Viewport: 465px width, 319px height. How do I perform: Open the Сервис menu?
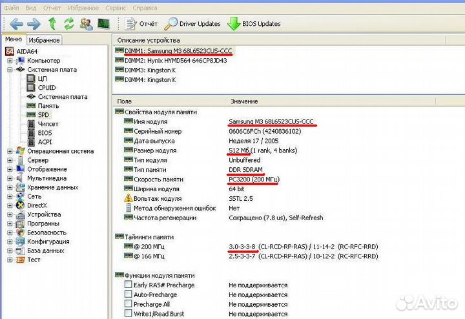pos(117,8)
